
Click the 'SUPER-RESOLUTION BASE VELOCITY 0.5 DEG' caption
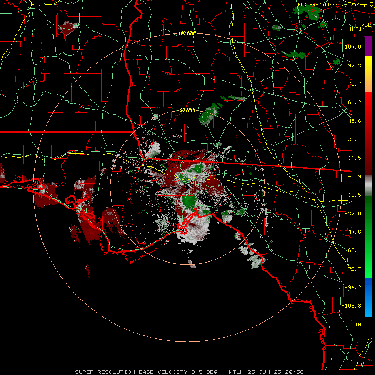point(148,372)
